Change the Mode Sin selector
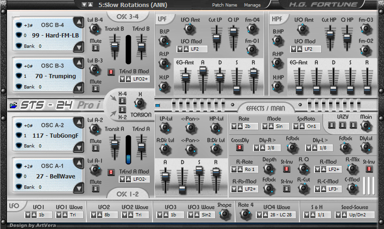 276,126
